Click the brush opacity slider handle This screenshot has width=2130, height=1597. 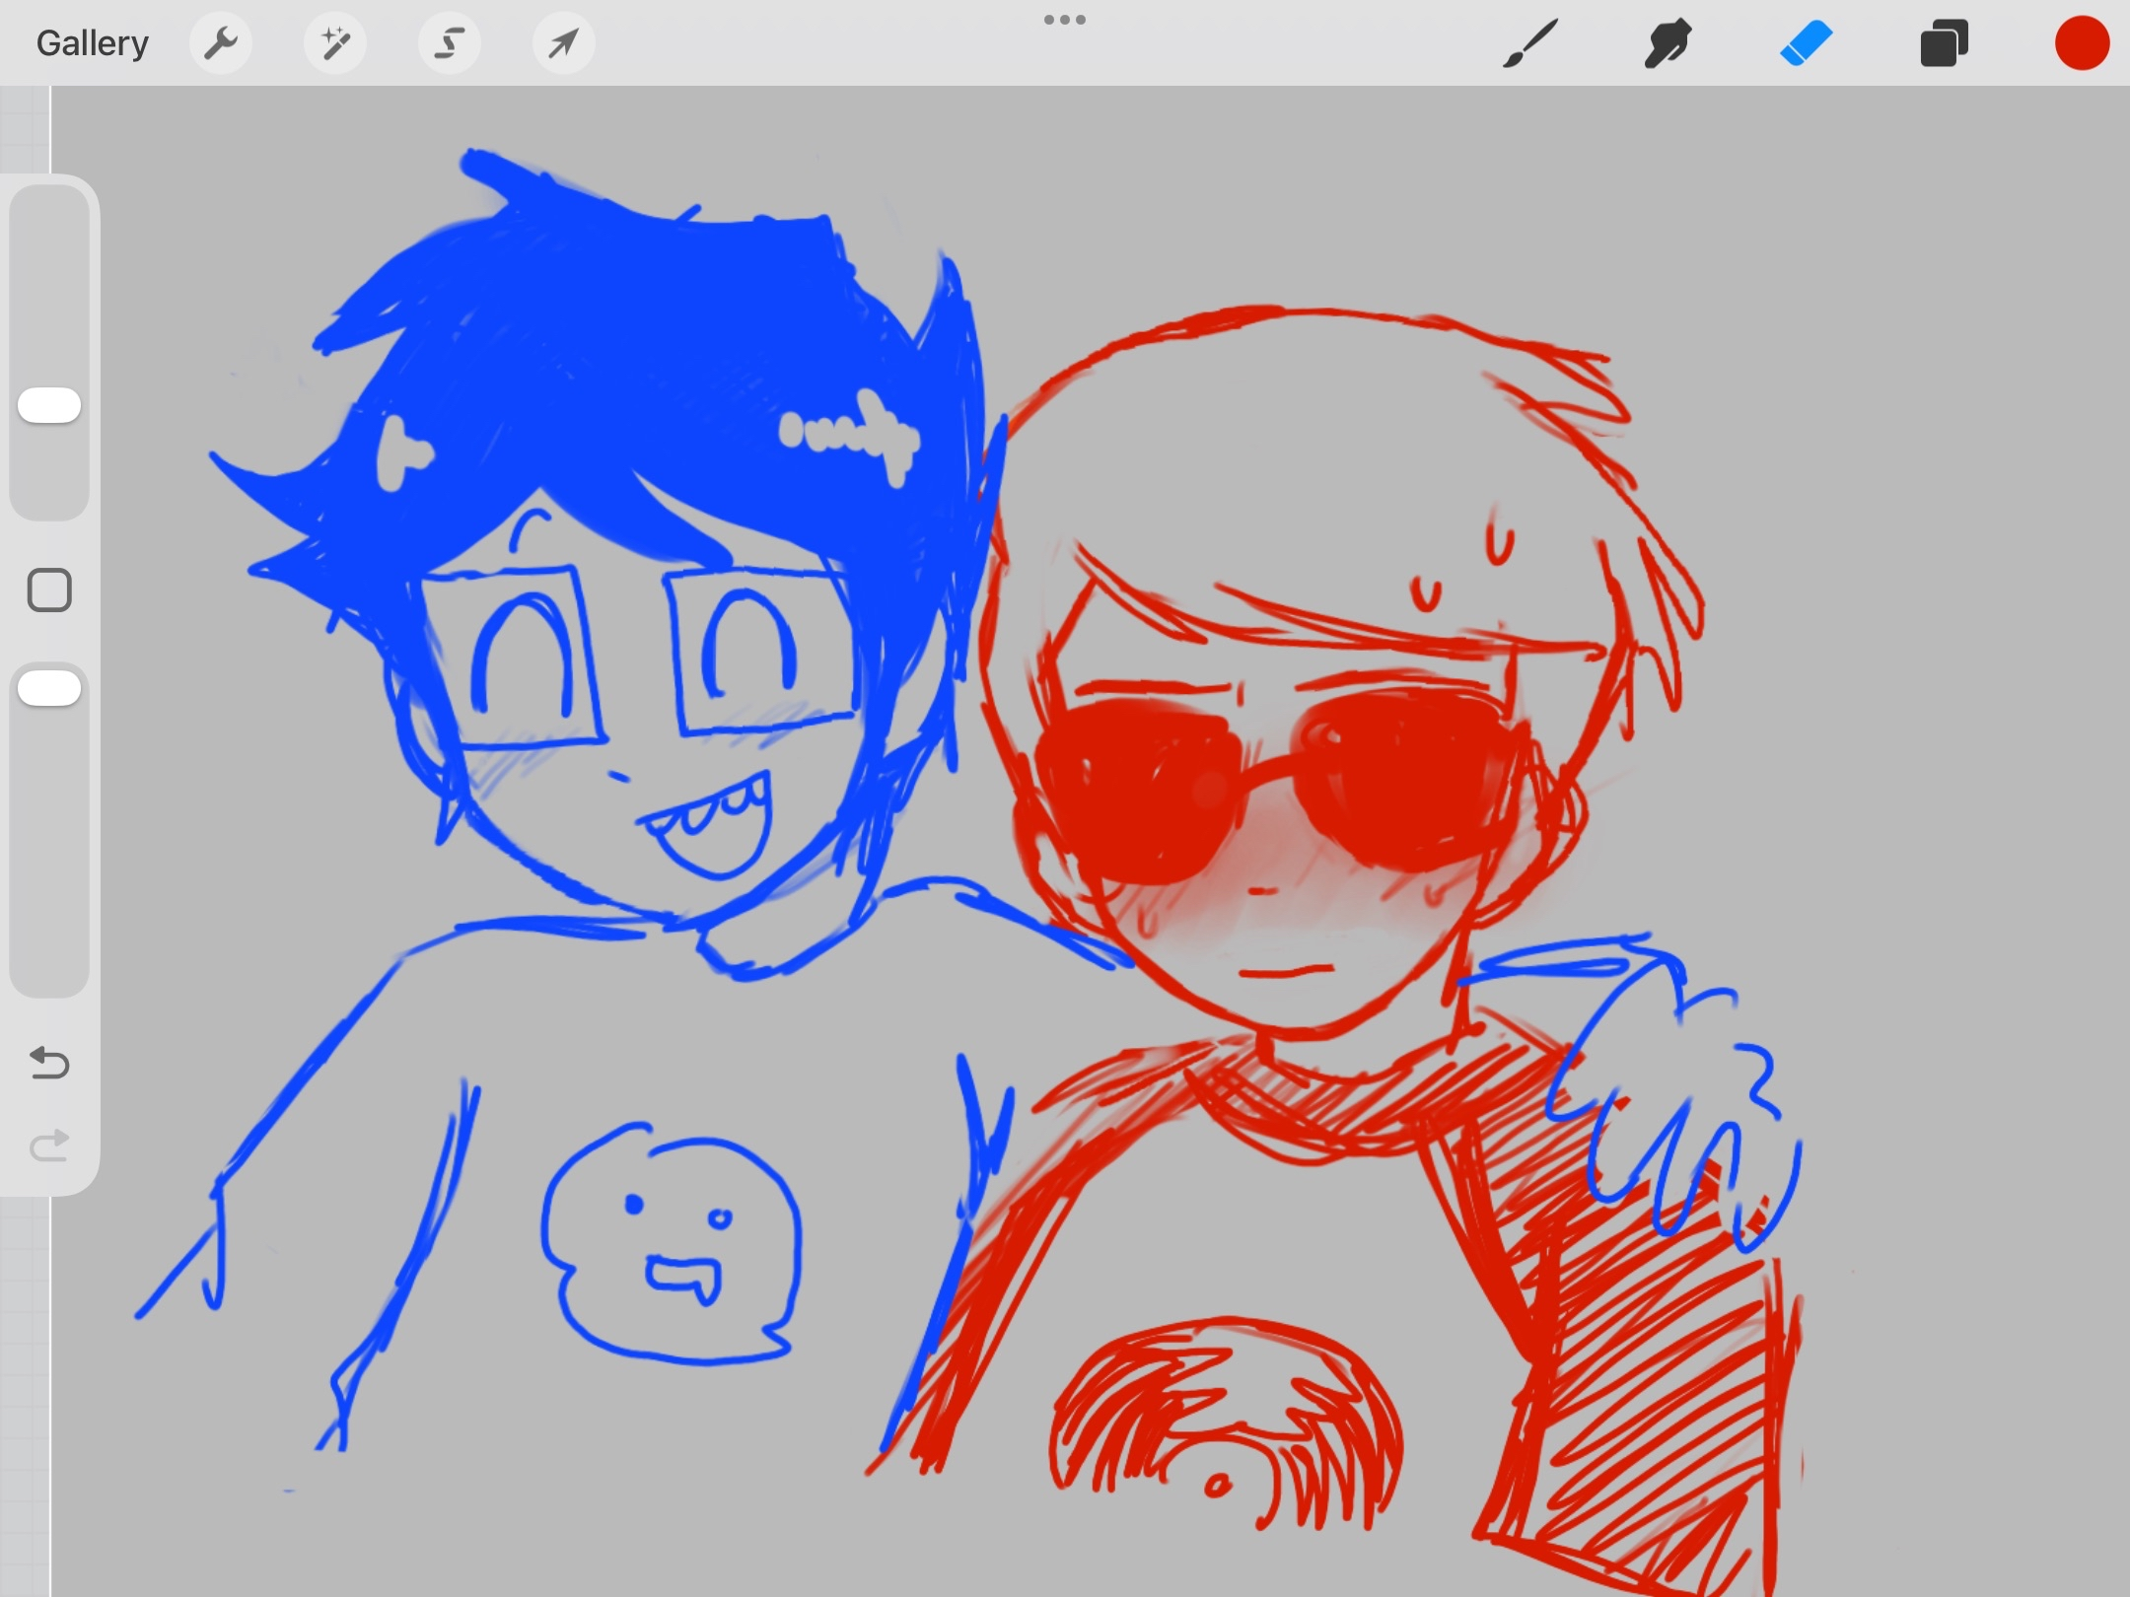click(x=49, y=688)
